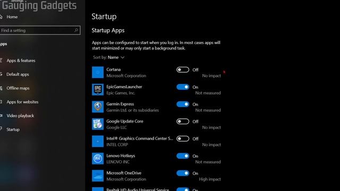Click the Garmin Express globe icon

pos(98,107)
